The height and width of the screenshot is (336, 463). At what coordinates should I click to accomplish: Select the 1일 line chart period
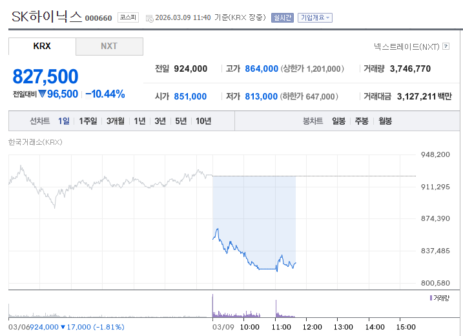(63, 121)
